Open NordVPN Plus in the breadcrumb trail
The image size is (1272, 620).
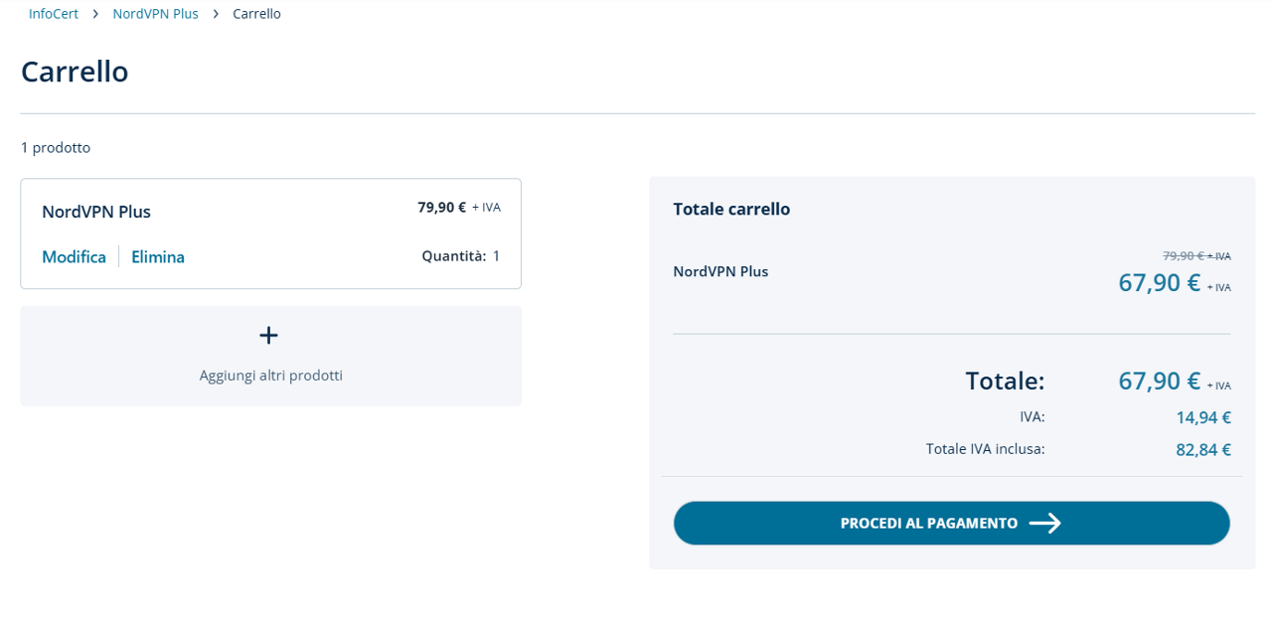point(155,14)
